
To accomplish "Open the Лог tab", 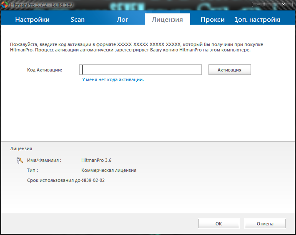I will click(122, 20).
